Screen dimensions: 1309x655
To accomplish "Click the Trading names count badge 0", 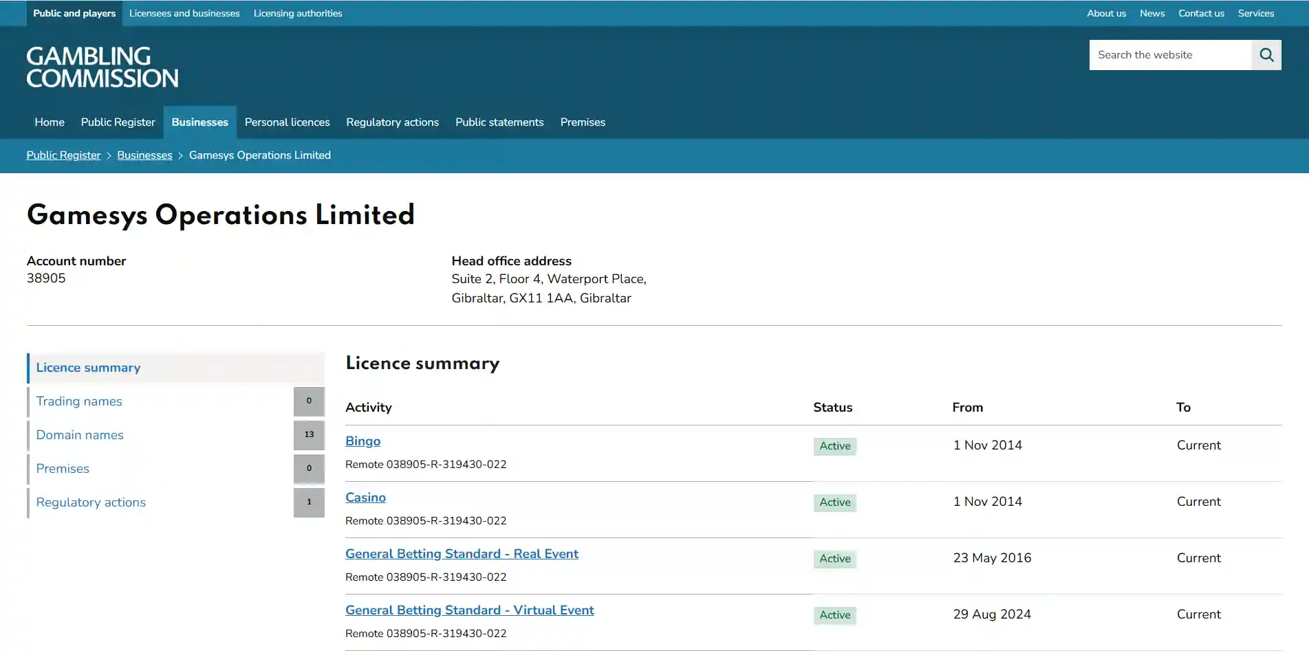I will pos(309,401).
